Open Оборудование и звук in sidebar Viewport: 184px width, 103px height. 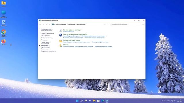click(47, 38)
